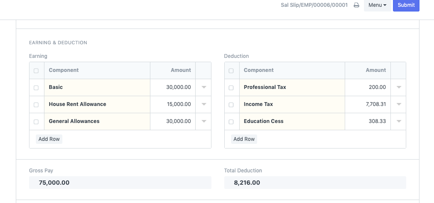Add a row to the Earning table
This screenshot has width=434, height=203.
point(49,139)
